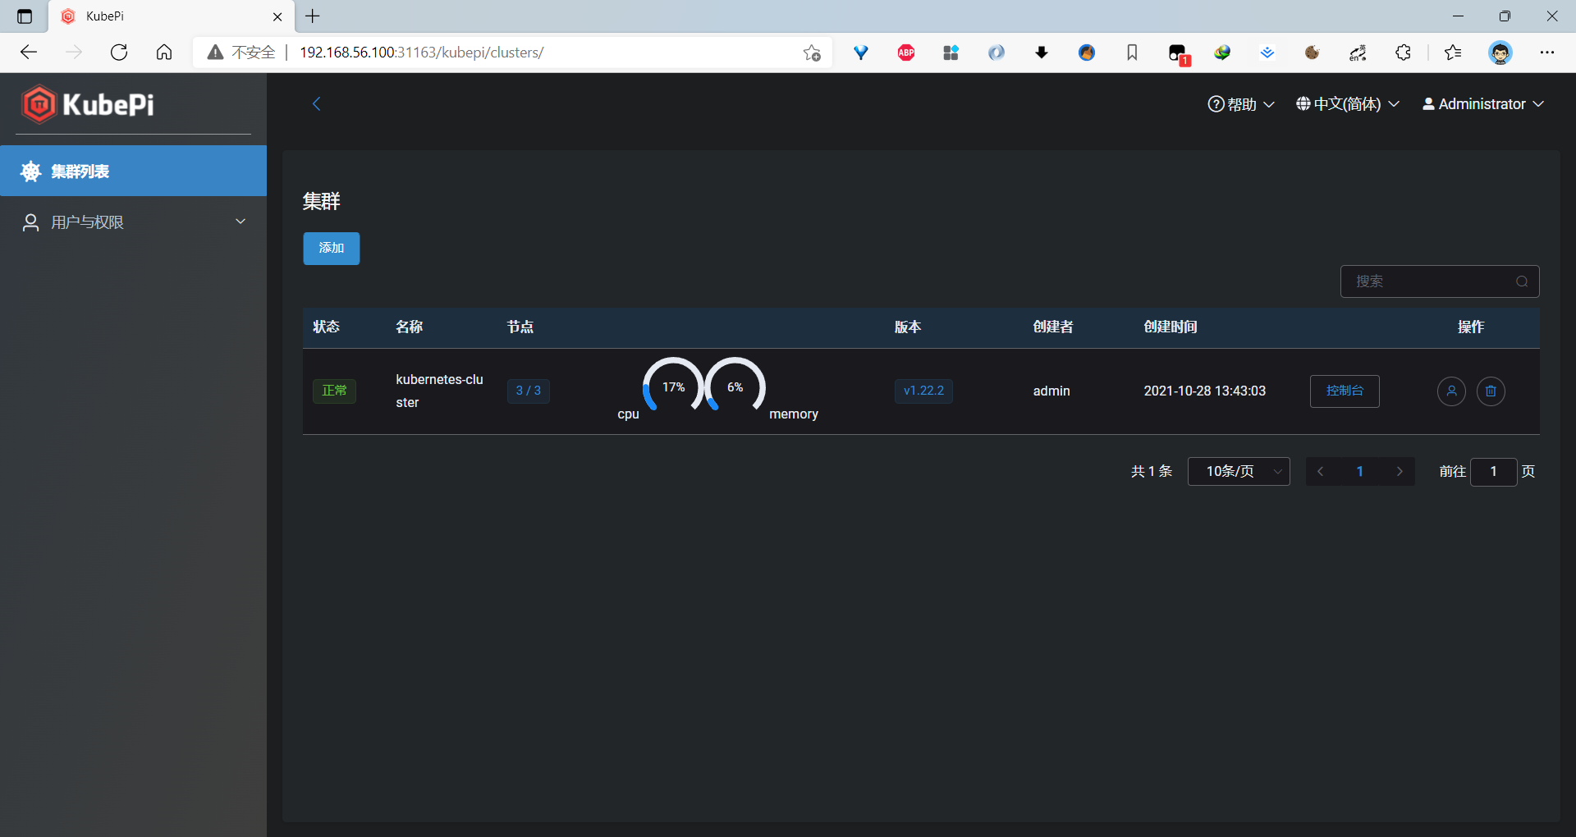Reload the page
1576x837 pixels.
119,53
